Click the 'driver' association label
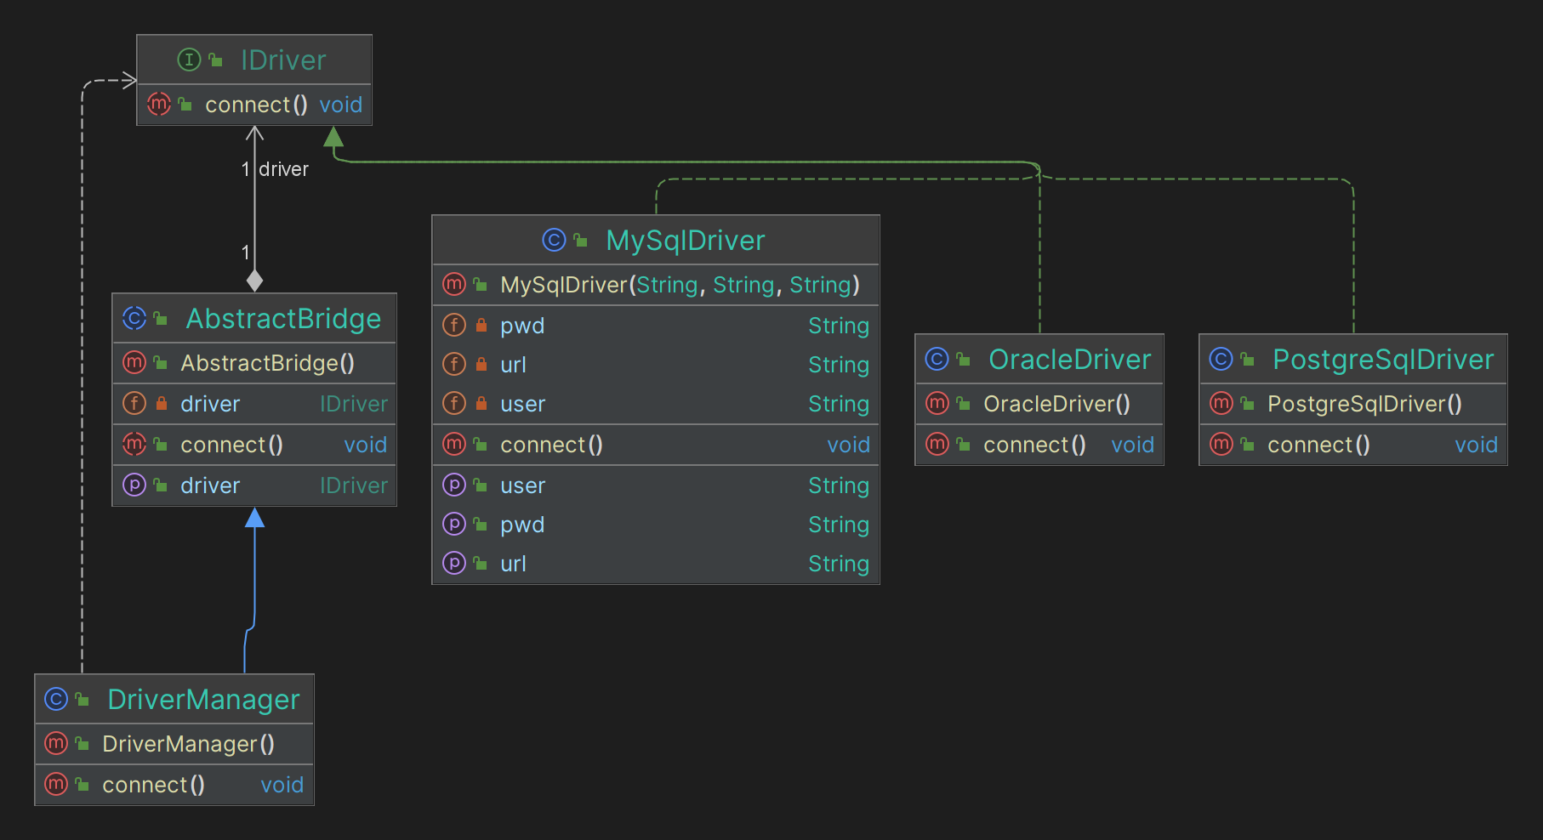 coord(283,169)
